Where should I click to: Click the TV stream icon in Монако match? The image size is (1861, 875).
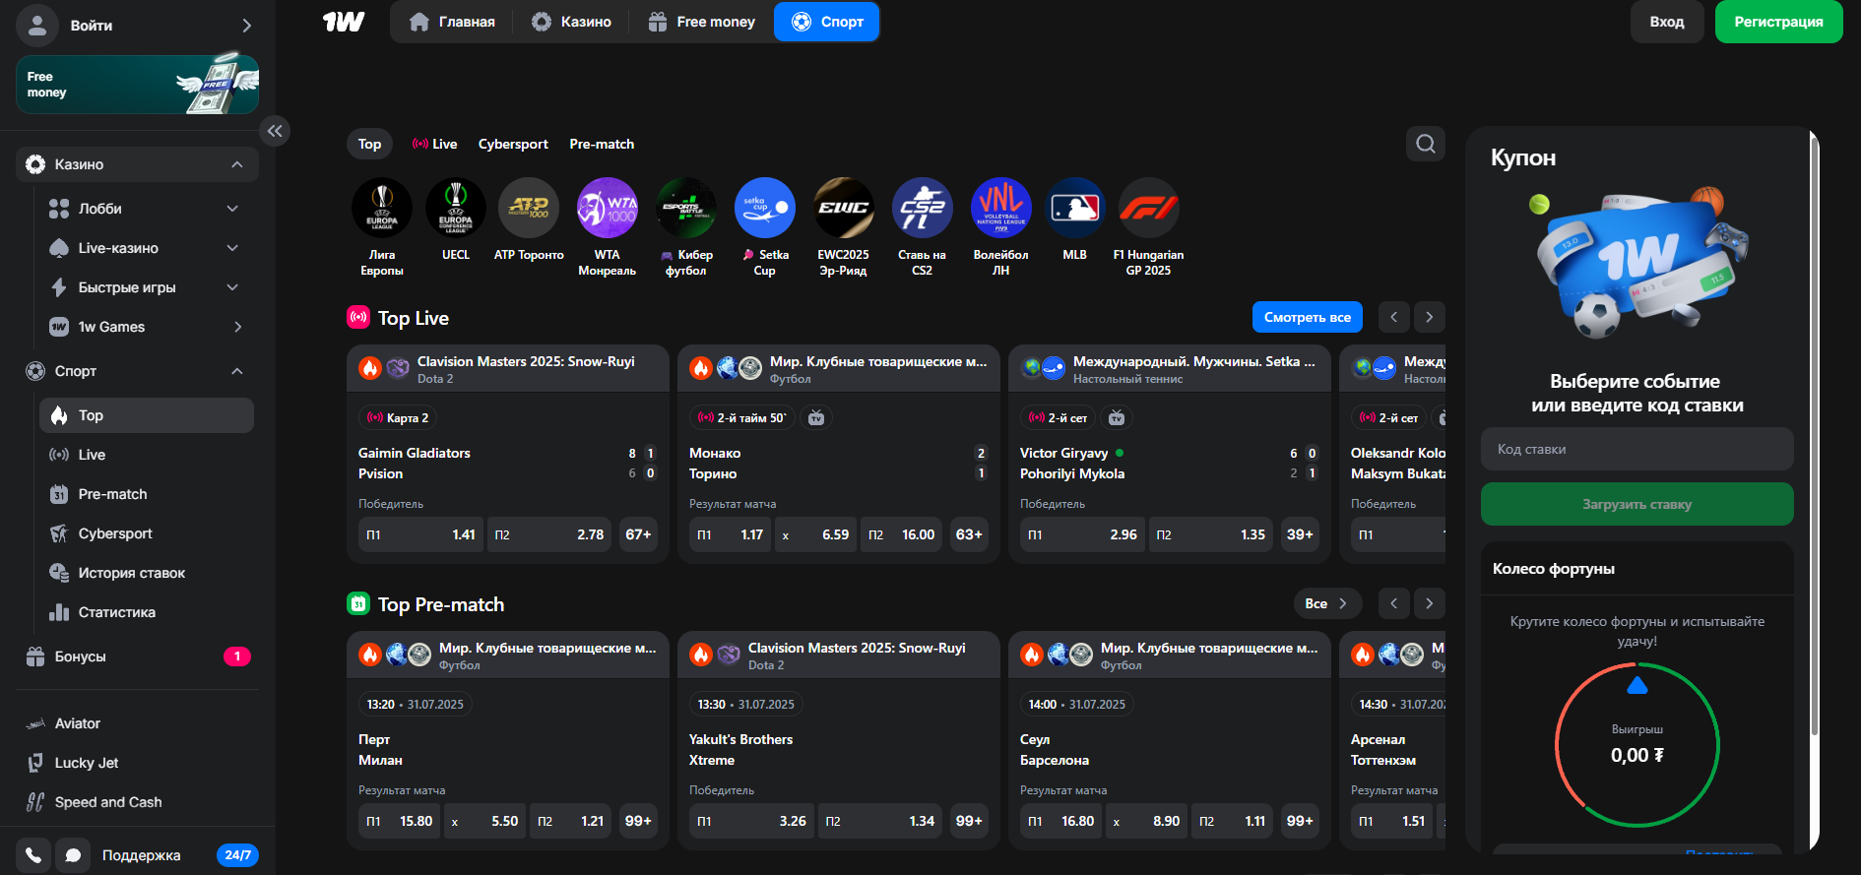coord(816,417)
